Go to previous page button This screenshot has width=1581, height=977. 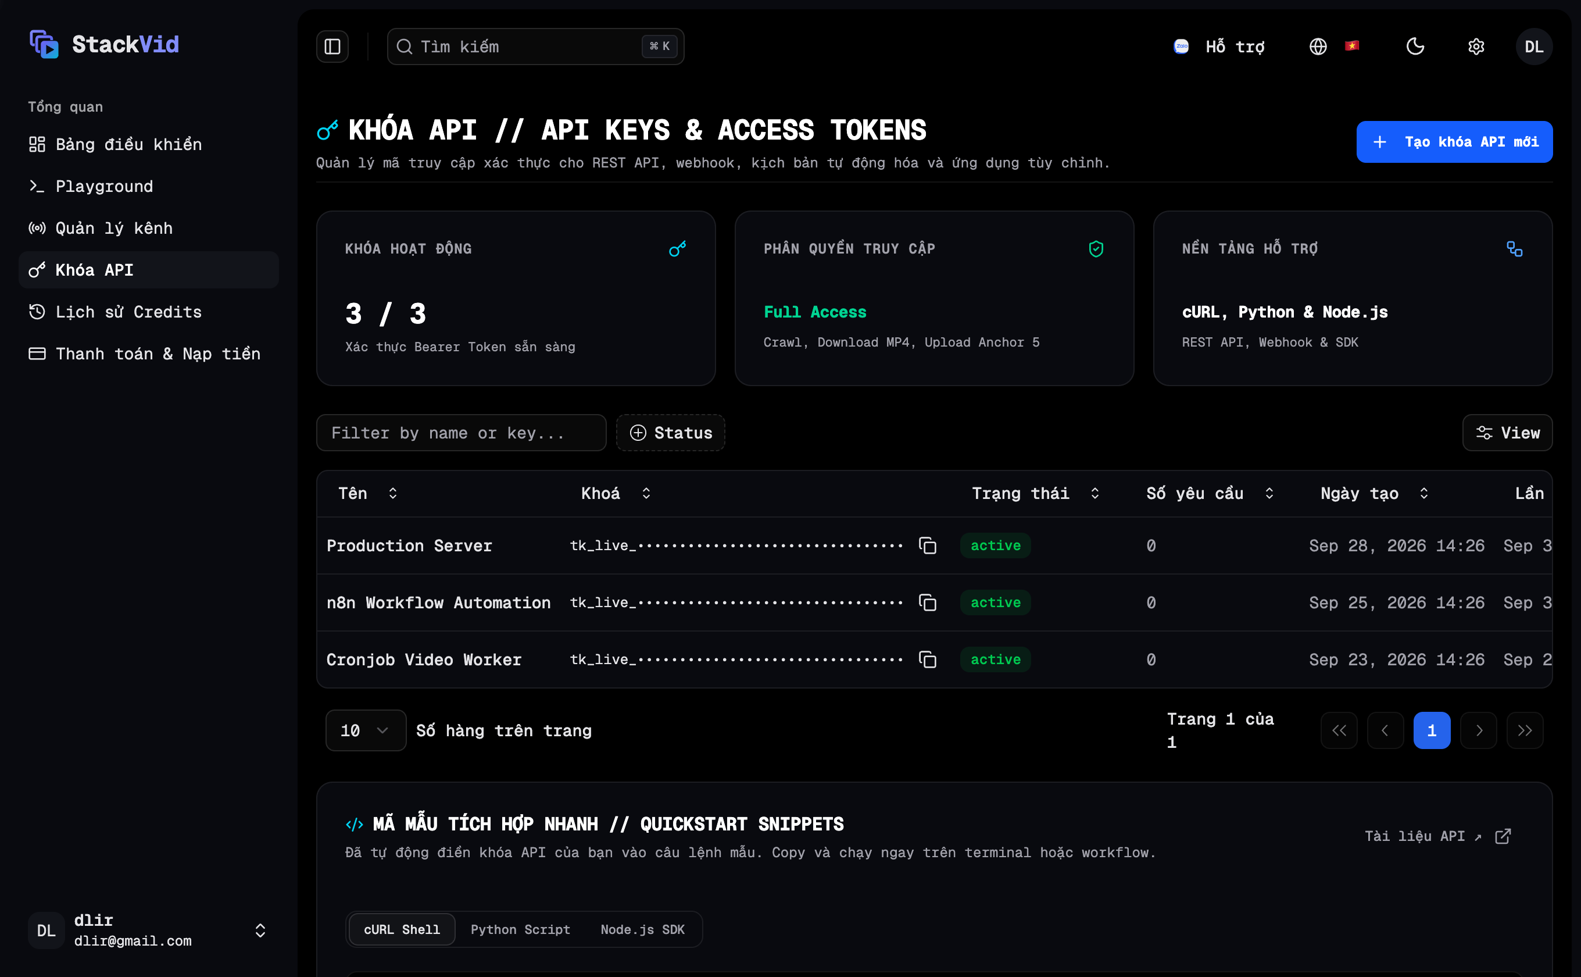coord(1385,730)
